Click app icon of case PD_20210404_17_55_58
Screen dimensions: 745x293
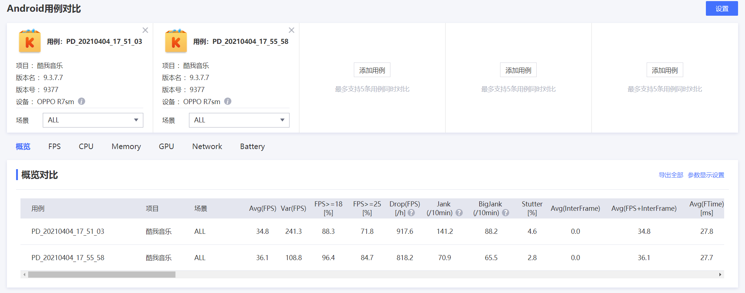(x=176, y=41)
